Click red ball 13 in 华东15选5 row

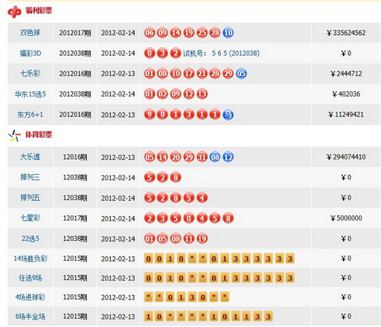pos(202,94)
